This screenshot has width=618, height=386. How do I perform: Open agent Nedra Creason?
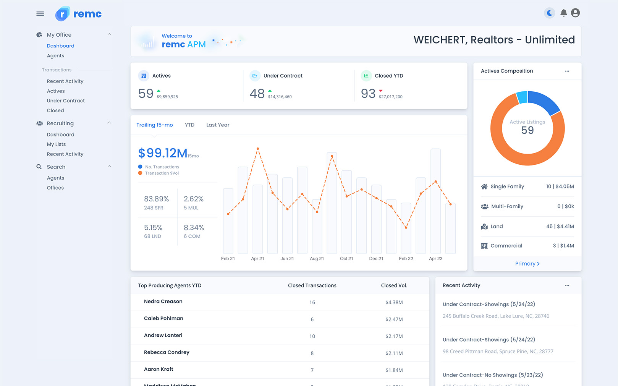coord(163,302)
